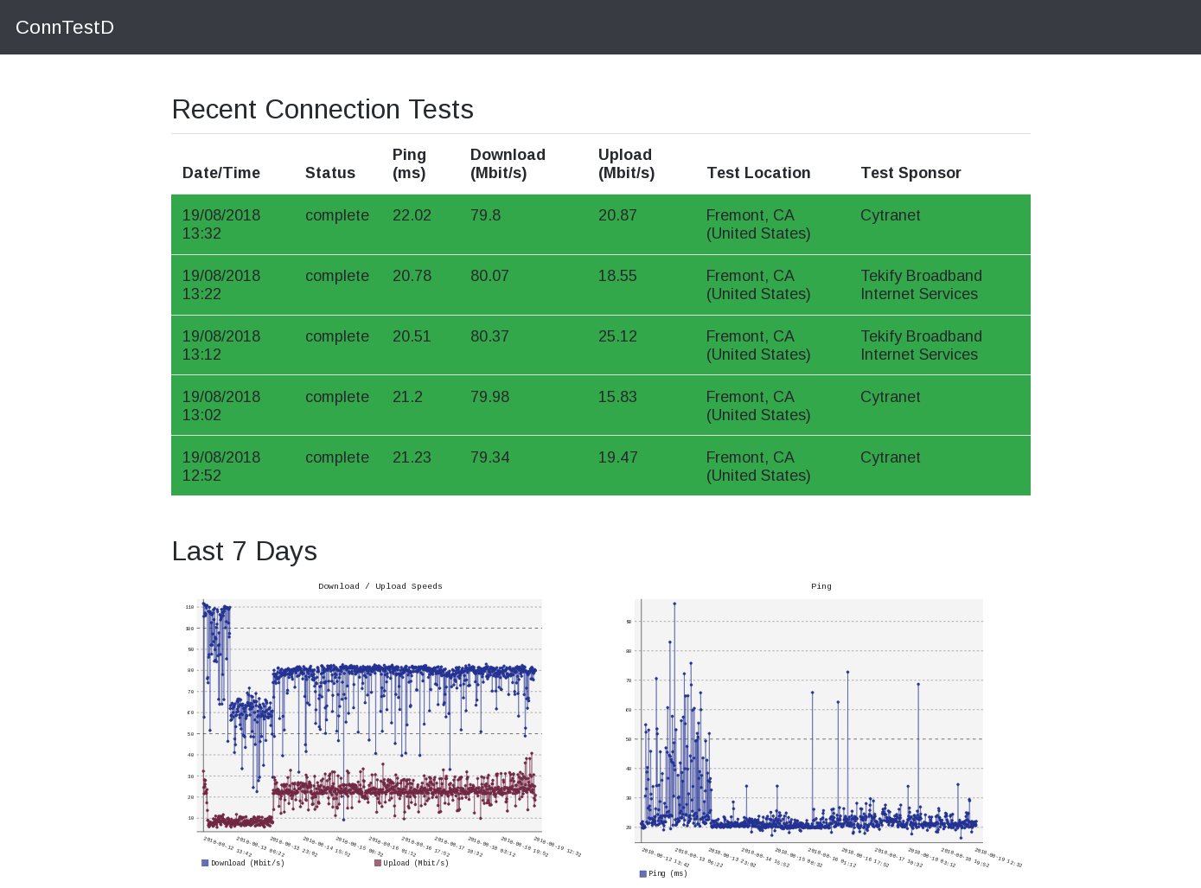Click "complete" status in the 13:02 row
The height and width of the screenshot is (888, 1201).
pos(337,397)
